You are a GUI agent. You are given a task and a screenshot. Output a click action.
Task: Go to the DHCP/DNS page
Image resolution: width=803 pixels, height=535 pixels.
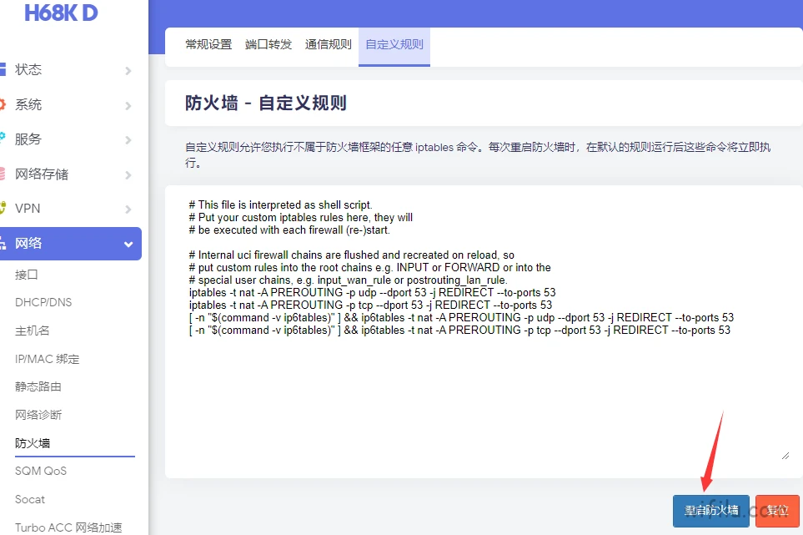(43, 302)
